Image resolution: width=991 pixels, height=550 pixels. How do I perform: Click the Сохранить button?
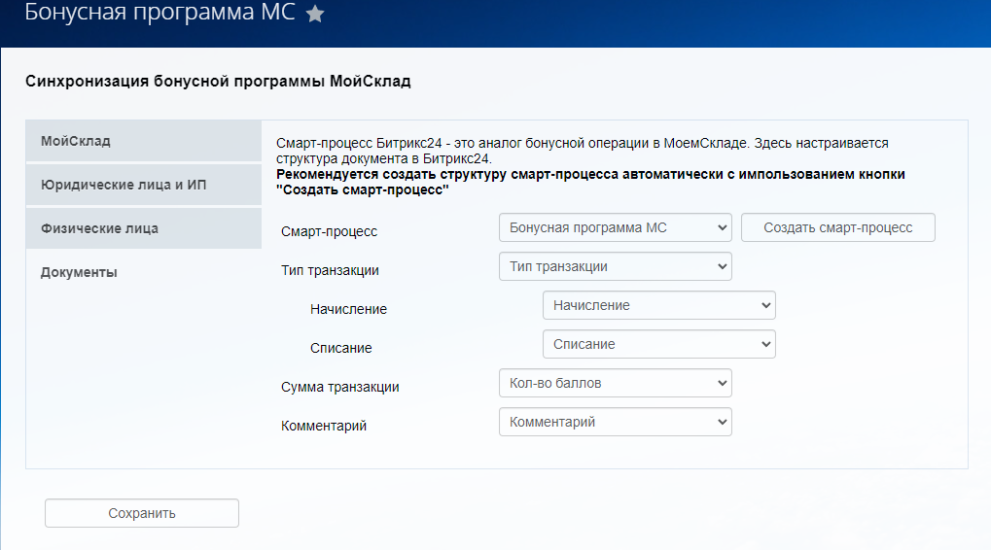point(142,513)
